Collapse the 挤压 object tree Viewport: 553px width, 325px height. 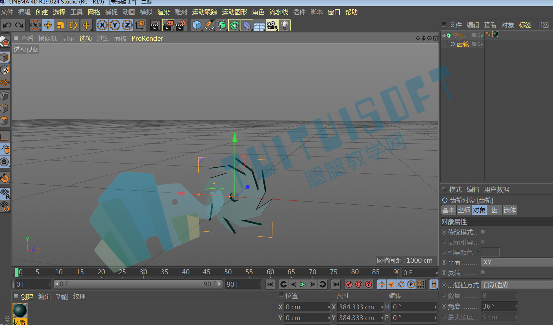[443, 35]
